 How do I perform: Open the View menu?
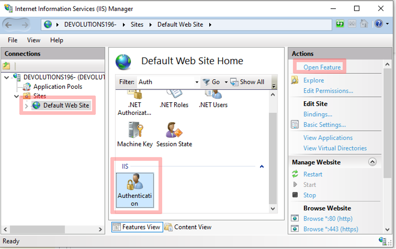[34, 40]
